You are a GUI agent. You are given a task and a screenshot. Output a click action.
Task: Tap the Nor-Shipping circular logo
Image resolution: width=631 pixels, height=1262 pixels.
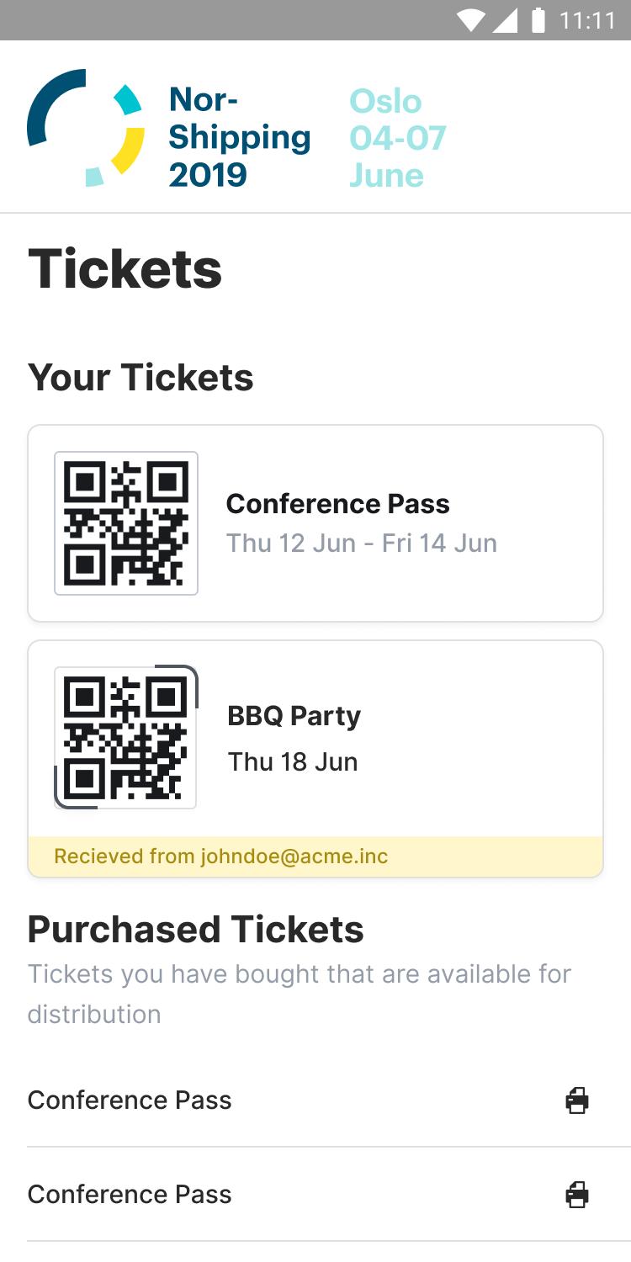pos(85,128)
